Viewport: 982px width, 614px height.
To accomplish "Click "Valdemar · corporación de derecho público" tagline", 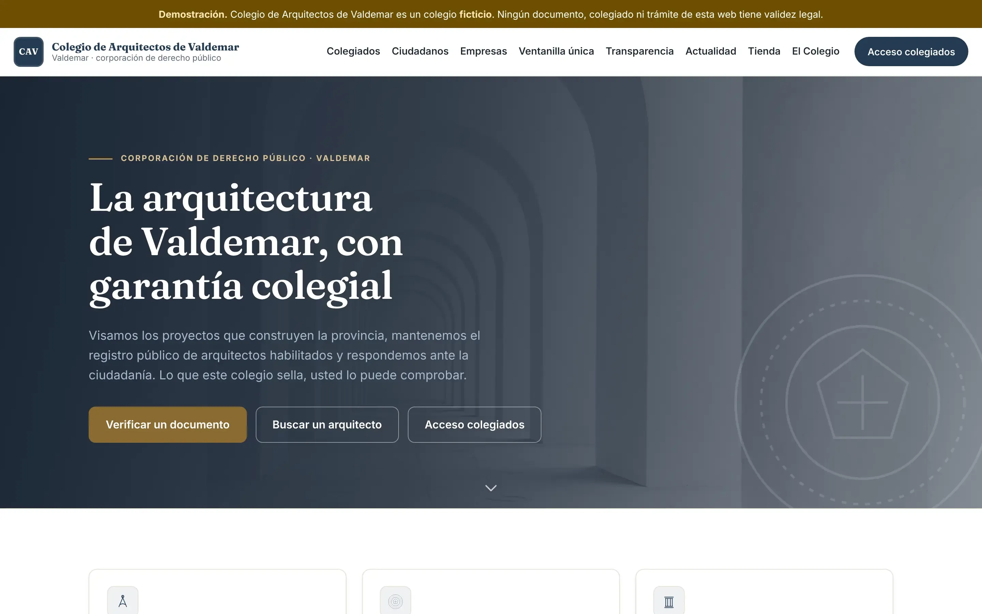I will click(x=136, y=58).
